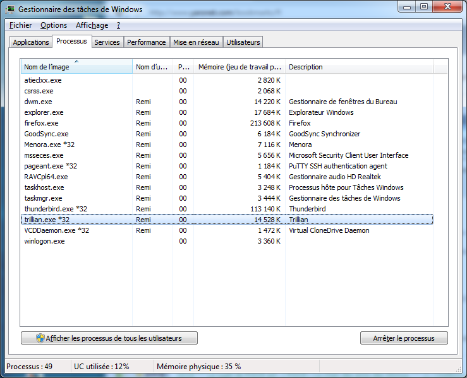
Task: Open the Fichier menu
Action: (21, 25)
